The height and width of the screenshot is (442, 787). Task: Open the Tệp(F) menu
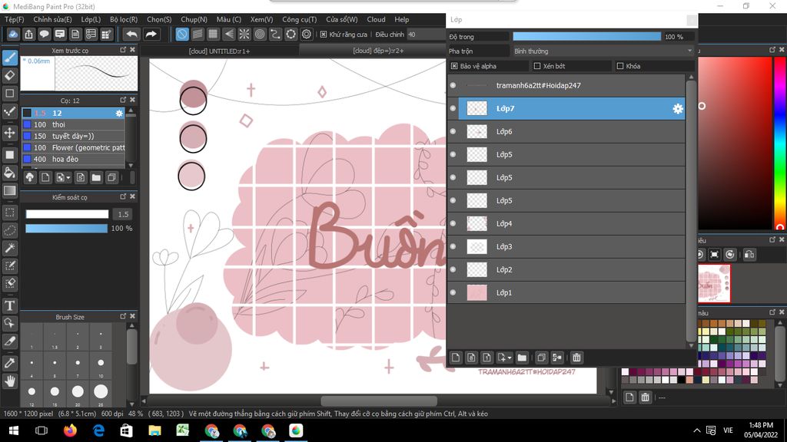coord(14,19)
